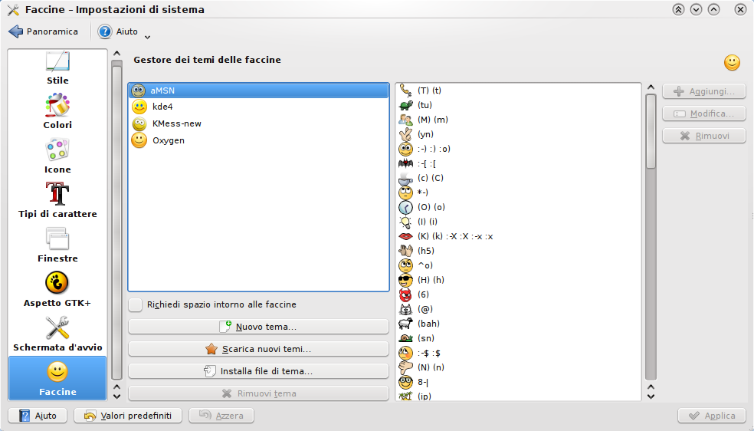Open the Schermata d'avvio module
Screen dimensions: 754x431
57,334
